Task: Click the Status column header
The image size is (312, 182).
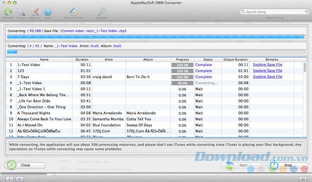Action: tap(208, 59)
